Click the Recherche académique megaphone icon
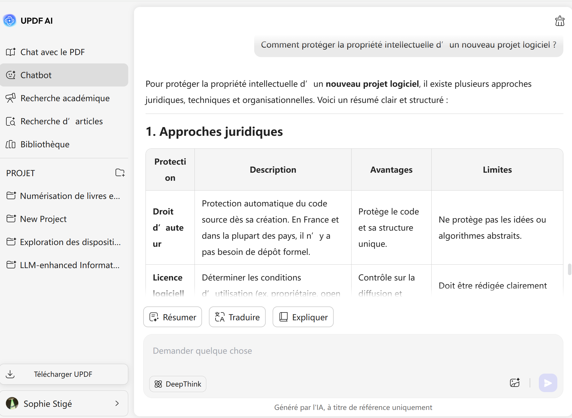Viewport: 572px width, 418px height. pyautogui.click(x=11, y=98)
